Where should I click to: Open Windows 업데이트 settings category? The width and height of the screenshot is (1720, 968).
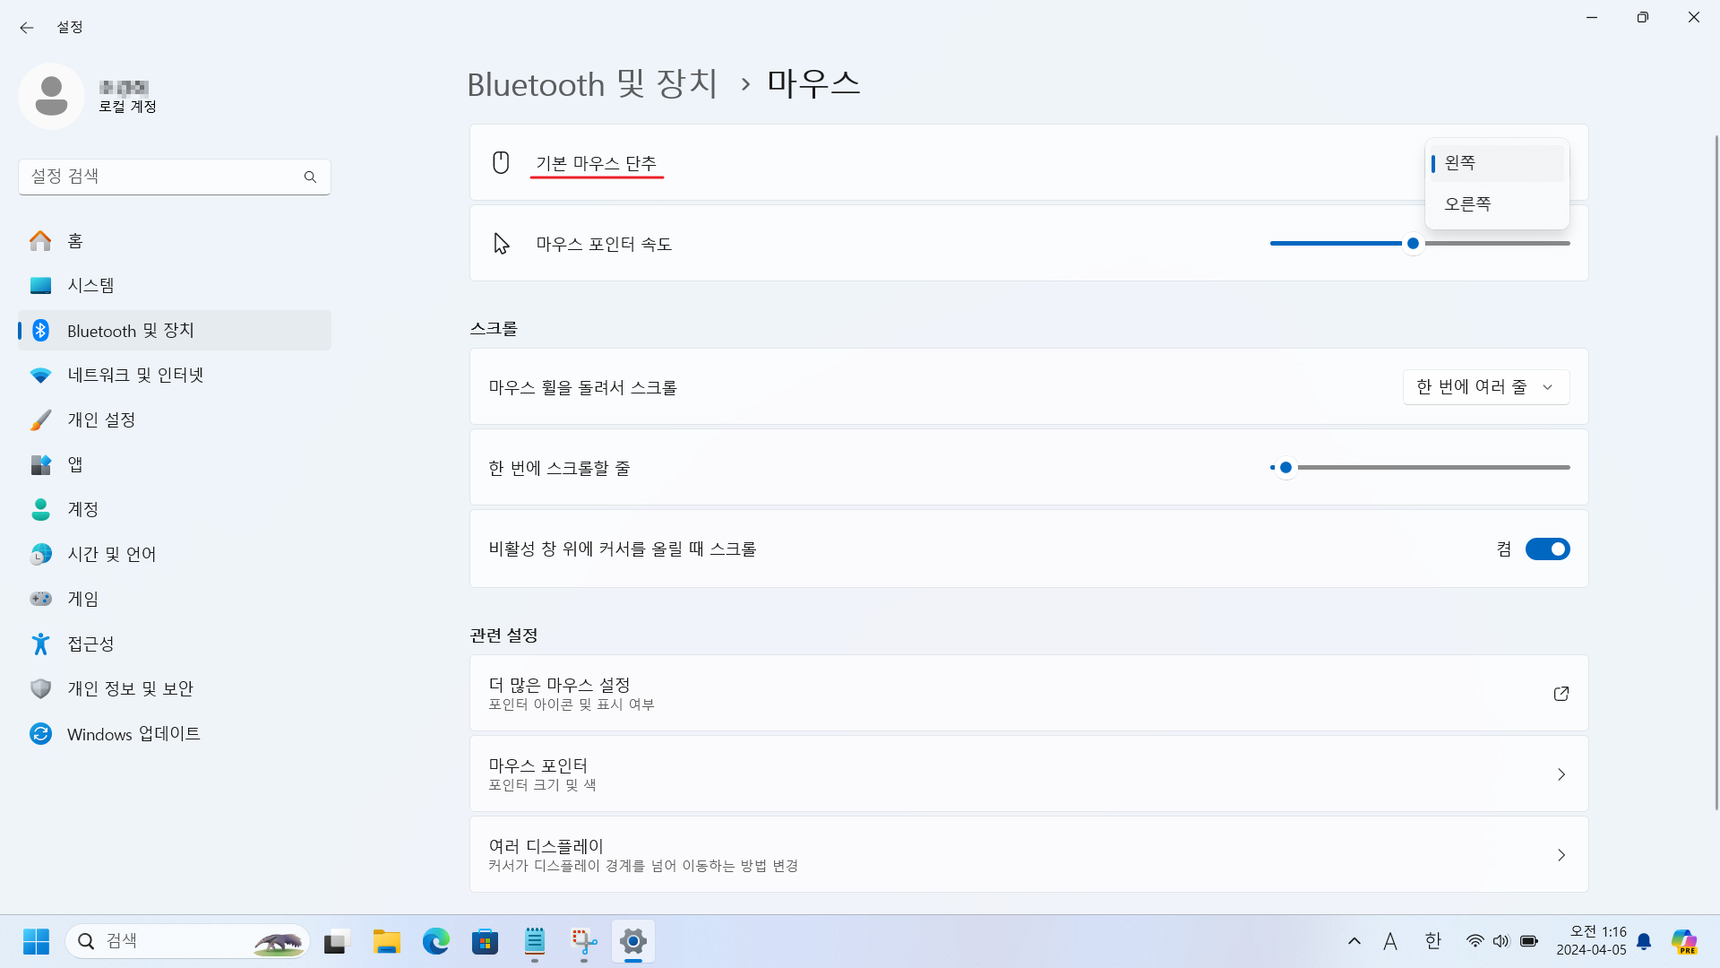click(175, 733)
